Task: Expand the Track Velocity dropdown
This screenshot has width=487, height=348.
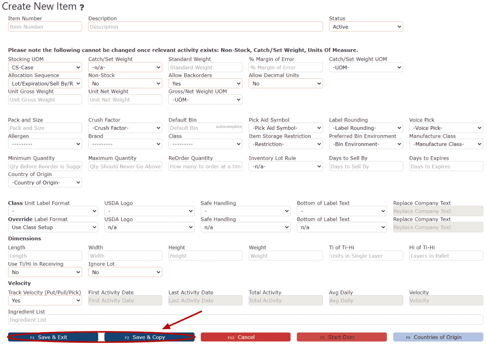Action: tap(45, 301)
